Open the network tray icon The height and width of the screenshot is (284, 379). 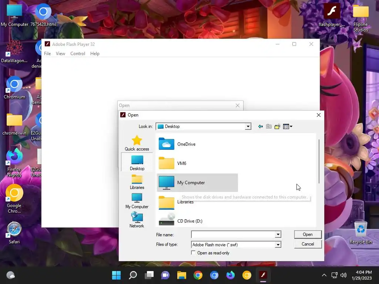tap(334, 275)
